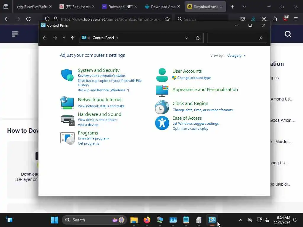Open File Explorer from taskbar
Image resolution: width=303 pixels, height=227 pixels.
(x=134, y=220)
